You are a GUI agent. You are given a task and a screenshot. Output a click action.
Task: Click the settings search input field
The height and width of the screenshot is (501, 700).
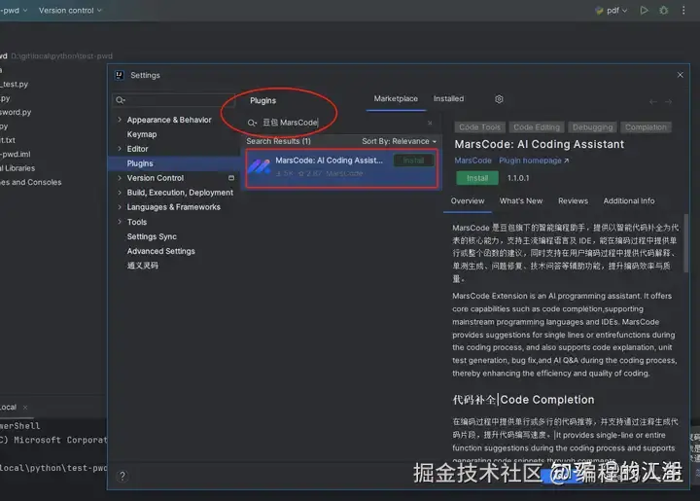pos(174,100)
